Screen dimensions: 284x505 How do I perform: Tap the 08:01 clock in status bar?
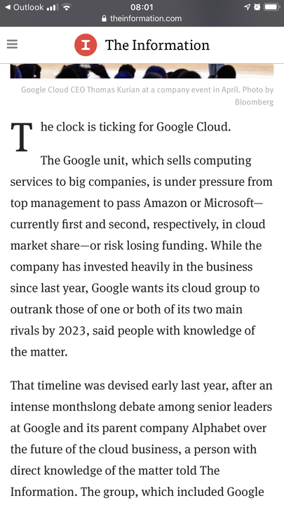tap(142, 7)
